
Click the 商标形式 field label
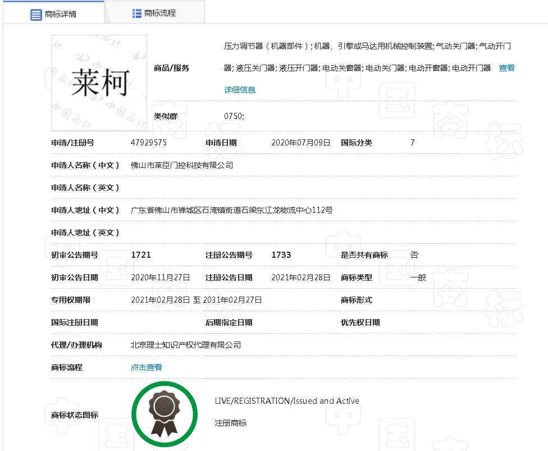pyautogui.click(x=357, y=300)
